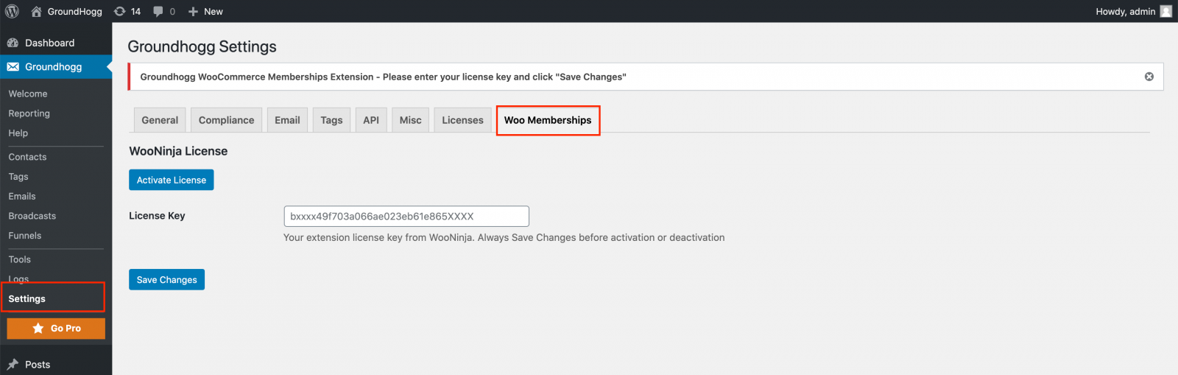Switch to the Compliance tab

click(226, 120)
